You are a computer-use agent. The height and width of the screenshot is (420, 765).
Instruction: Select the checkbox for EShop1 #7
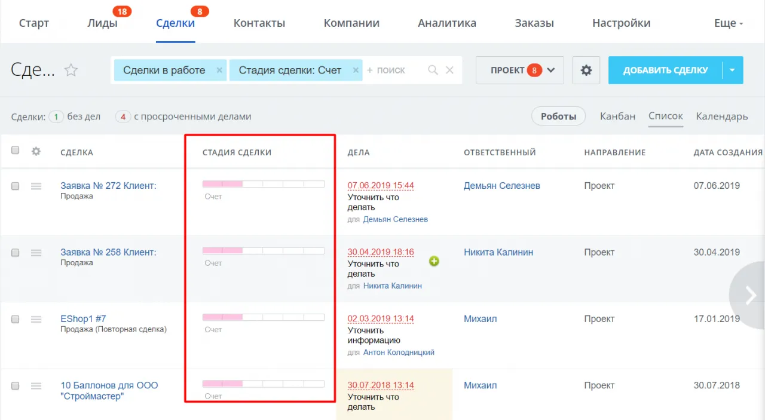coord(16,319)
